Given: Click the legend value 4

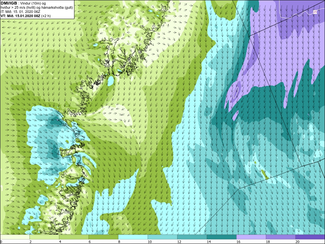Looking at the screenshot, I should [x=60, y=242].
